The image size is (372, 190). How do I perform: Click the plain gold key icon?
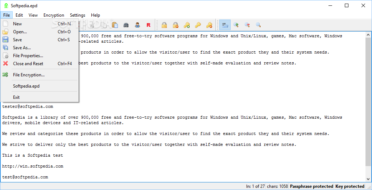point(198,25)
